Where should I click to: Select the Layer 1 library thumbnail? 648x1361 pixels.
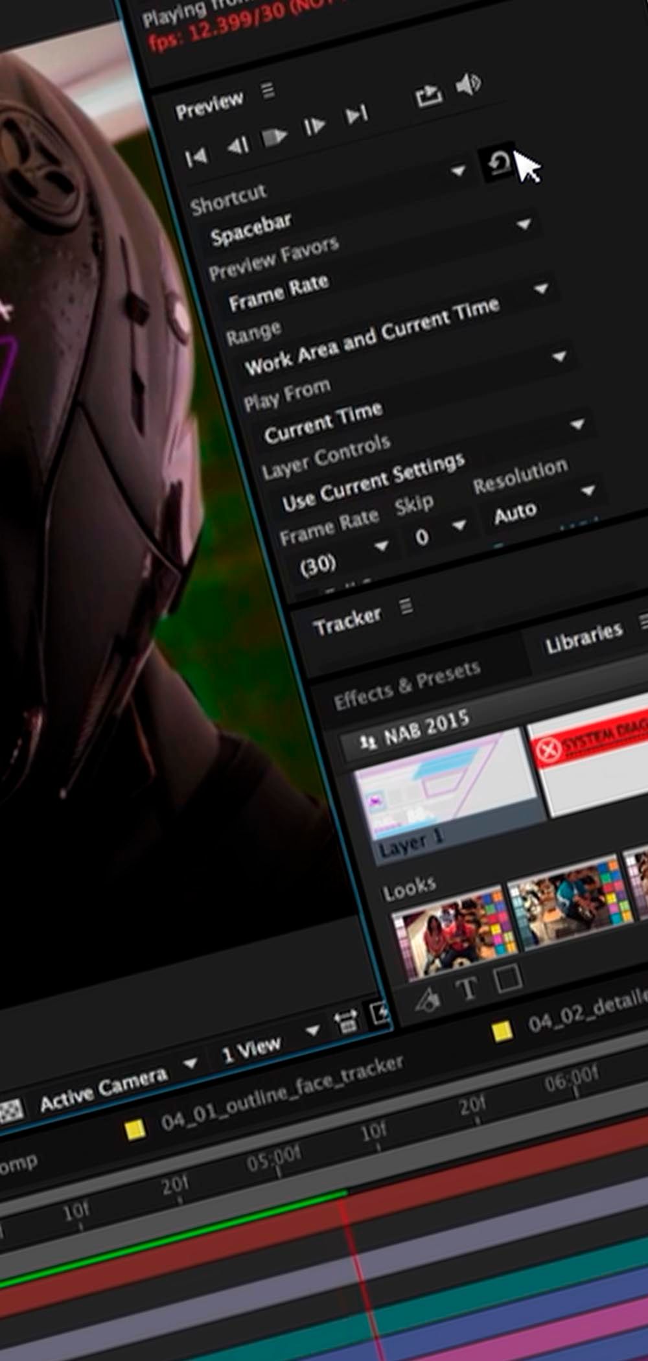pos(450,797)
